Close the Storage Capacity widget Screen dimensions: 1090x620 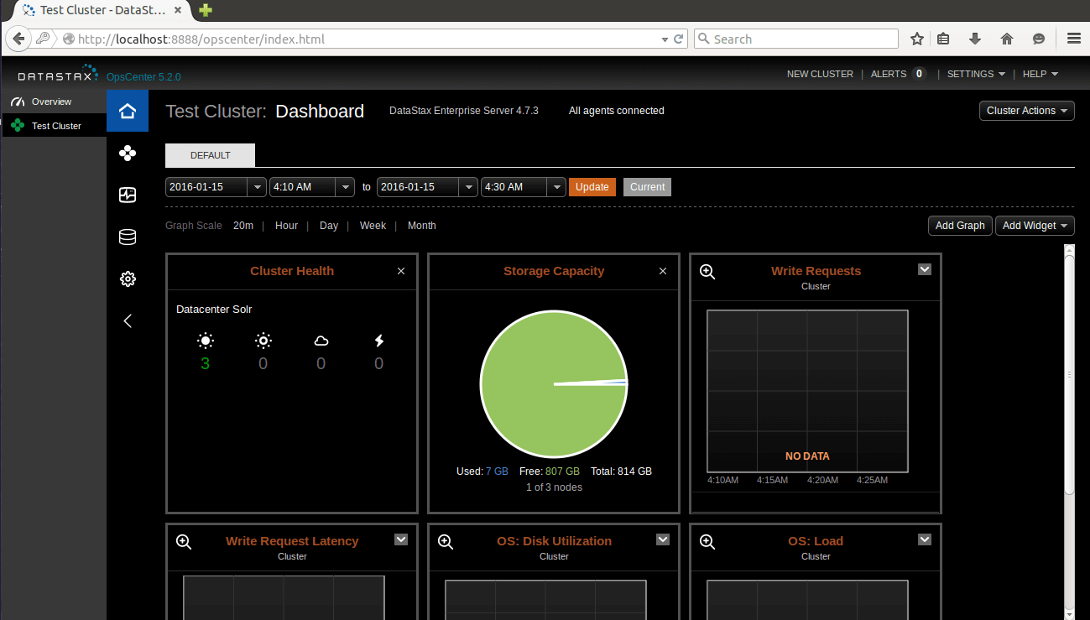[663, 271]
